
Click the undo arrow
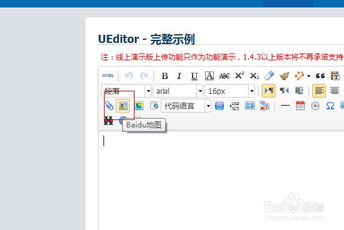coord(129,76)
